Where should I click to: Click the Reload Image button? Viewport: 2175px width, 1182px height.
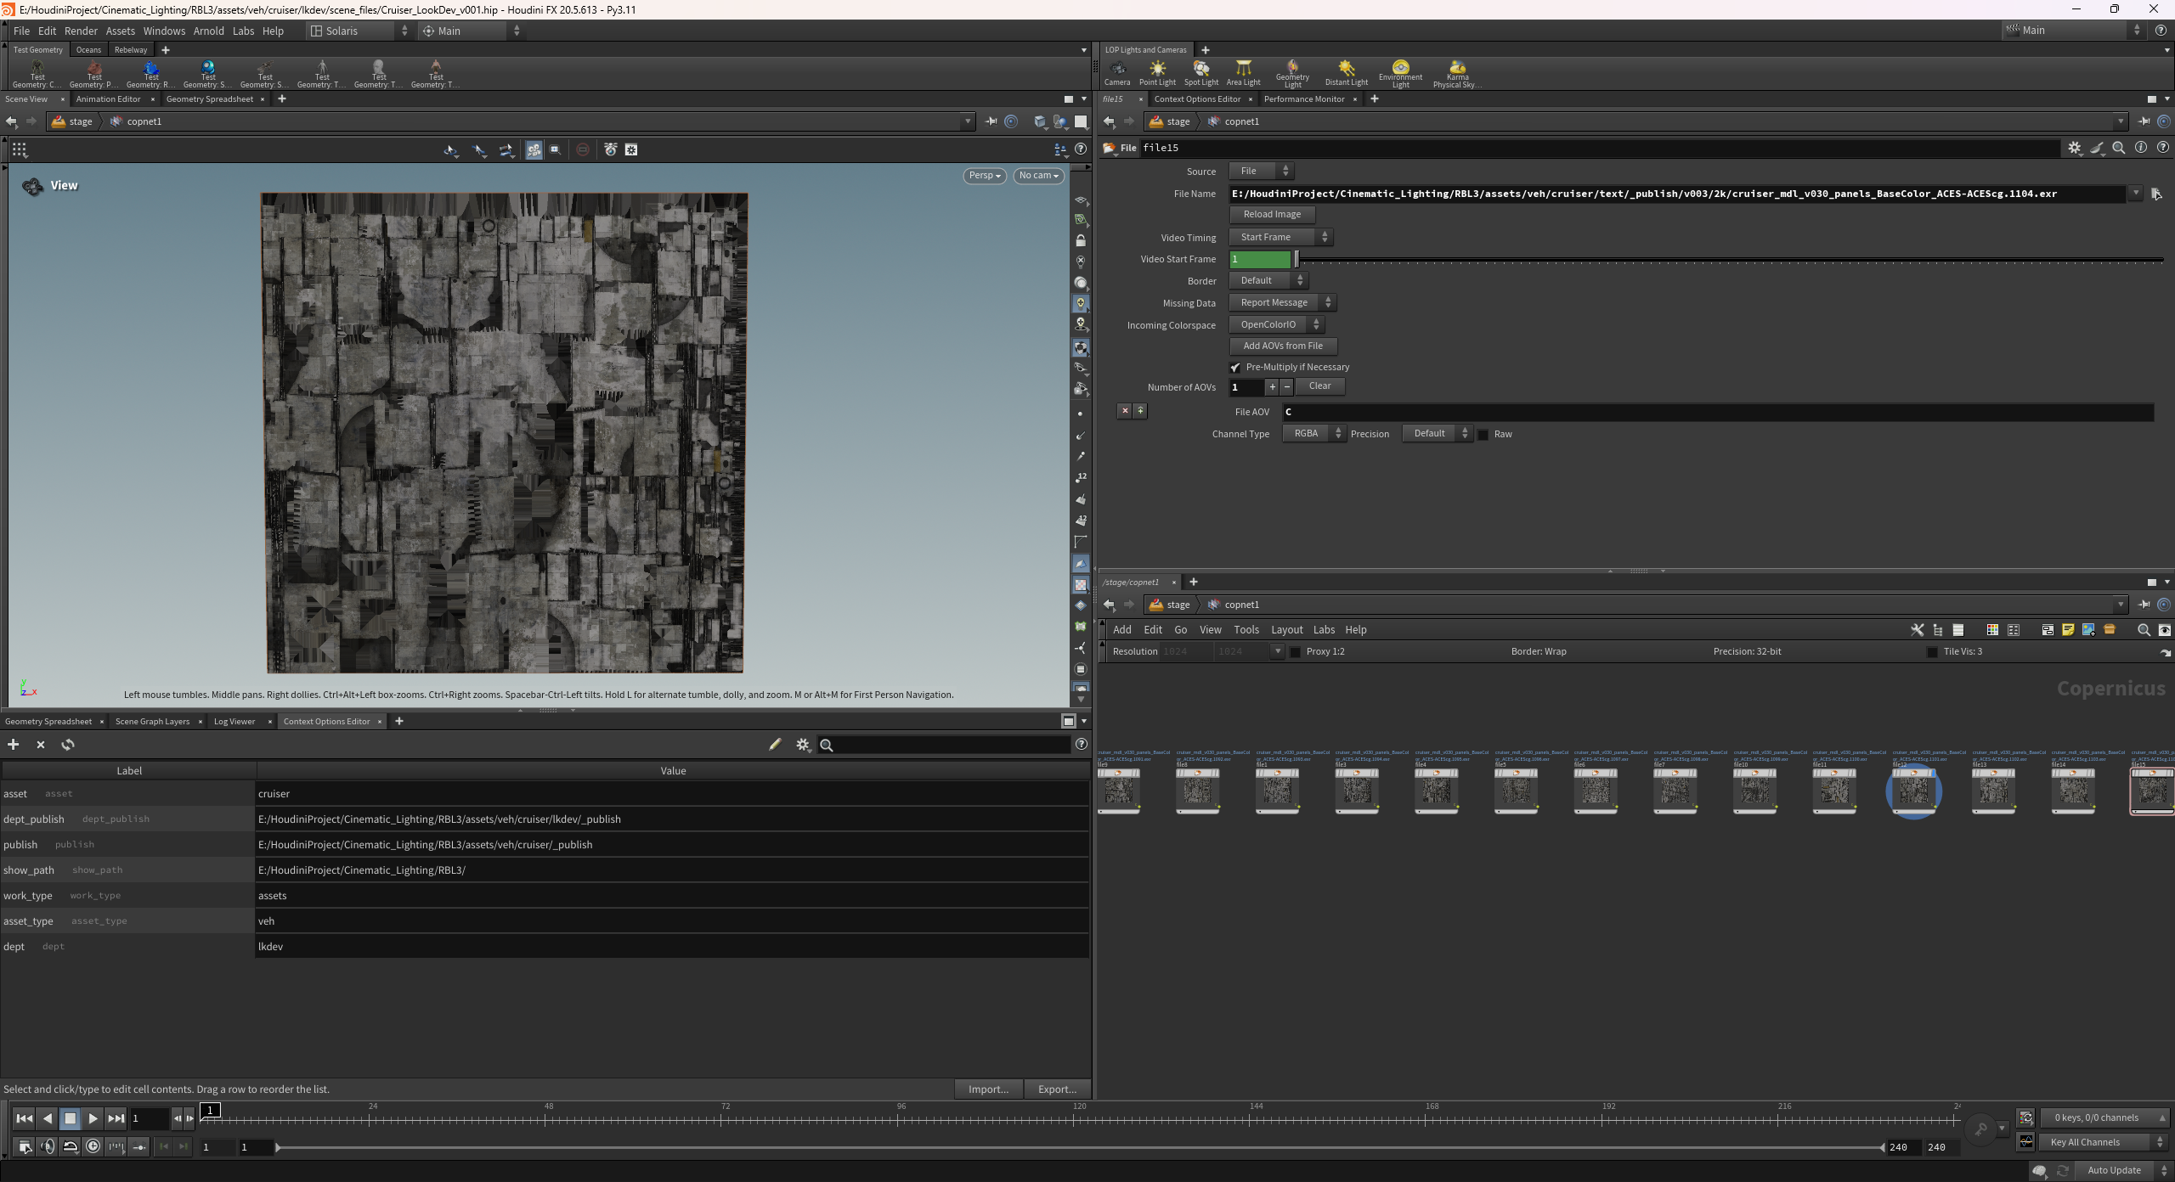(x=1272, y=215)
